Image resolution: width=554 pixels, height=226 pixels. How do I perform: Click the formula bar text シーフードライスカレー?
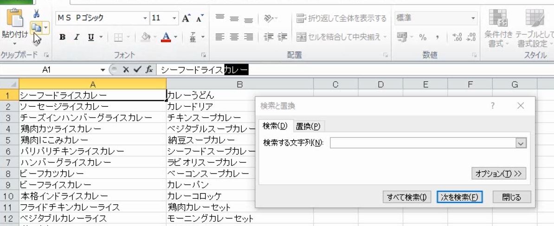205,70
